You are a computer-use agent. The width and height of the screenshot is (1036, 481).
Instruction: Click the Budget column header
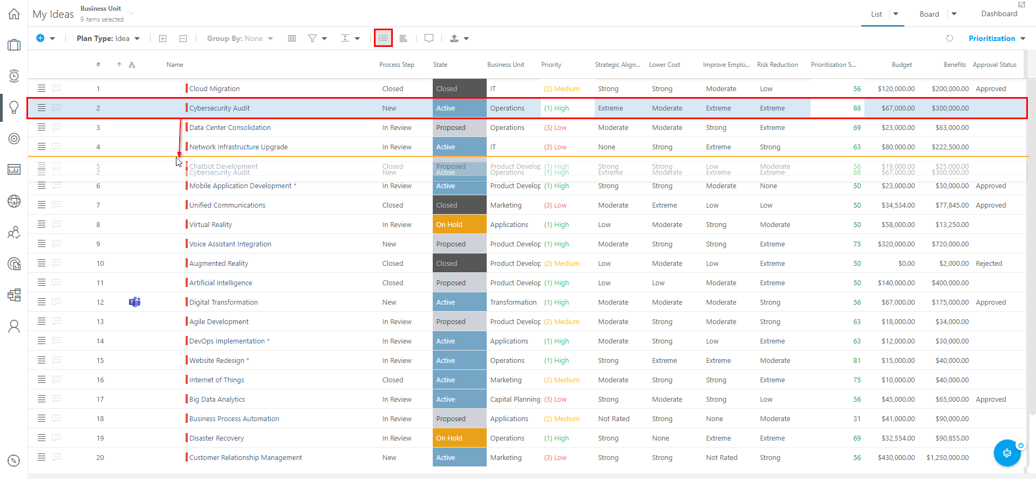tap(902, 65)
